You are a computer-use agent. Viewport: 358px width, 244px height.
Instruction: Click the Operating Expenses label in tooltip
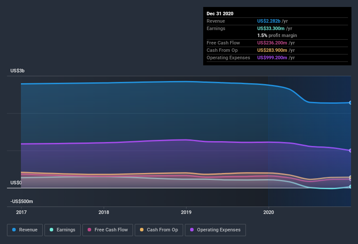pyautogui.click(x=228, y=58)
